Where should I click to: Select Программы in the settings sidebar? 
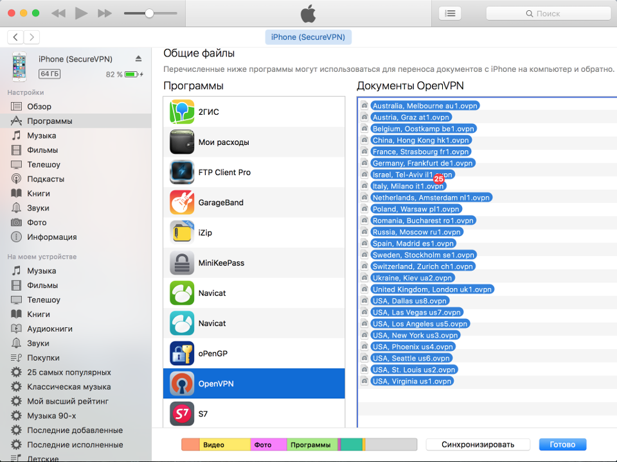coord(76,121)
